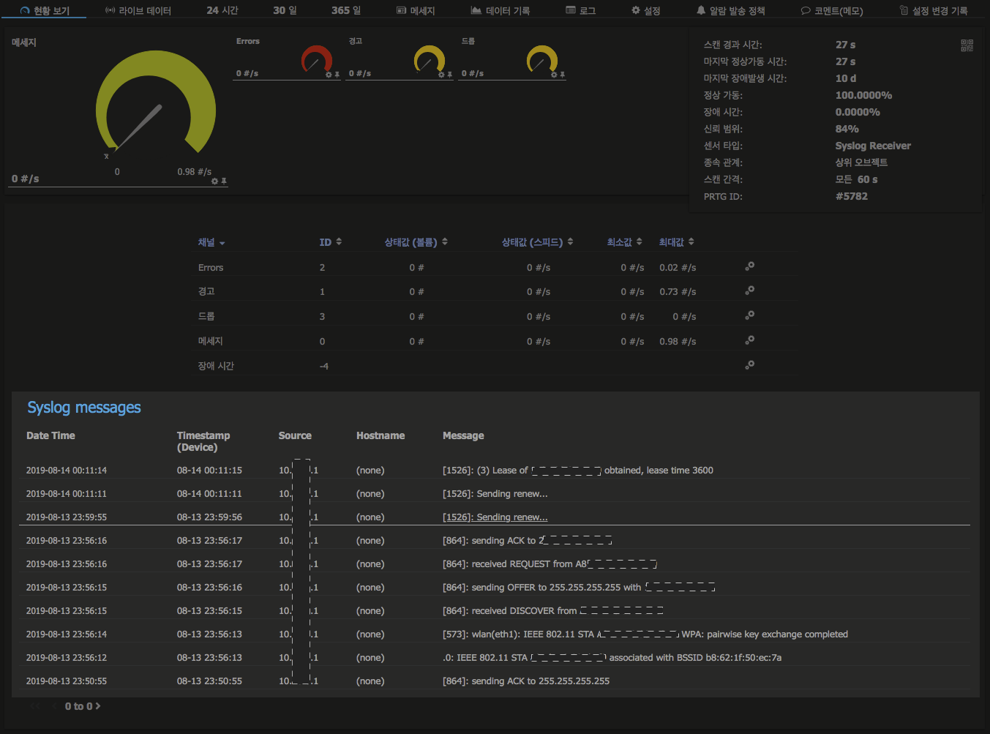This screenshot has height=734, width=990.
Task: Go to previous syslog page arrow
Action: tap(55, 706)
